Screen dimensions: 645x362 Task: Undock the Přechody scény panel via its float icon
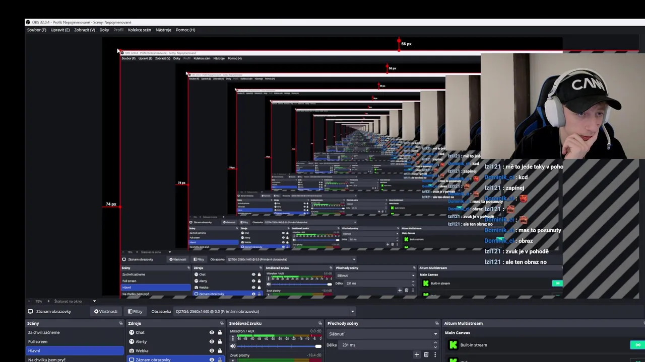point(437,323)
